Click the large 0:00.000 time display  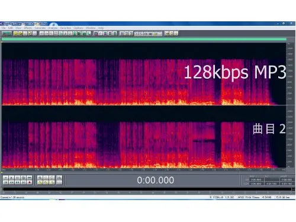156,180
